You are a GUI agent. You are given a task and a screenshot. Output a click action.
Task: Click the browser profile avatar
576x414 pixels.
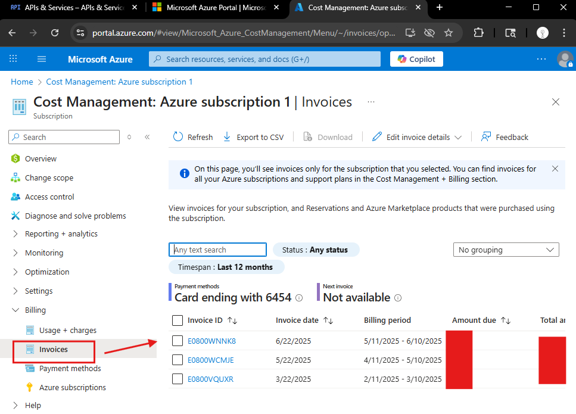click(x=542, y=33)
